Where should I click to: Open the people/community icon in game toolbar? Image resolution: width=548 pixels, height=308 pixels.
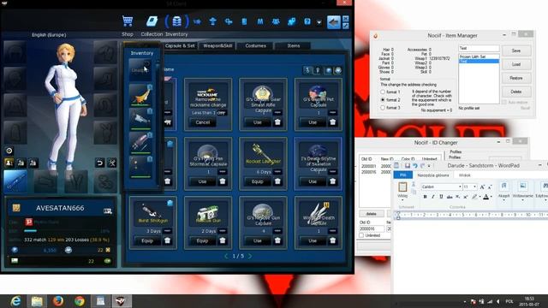(x=276, y=21)
